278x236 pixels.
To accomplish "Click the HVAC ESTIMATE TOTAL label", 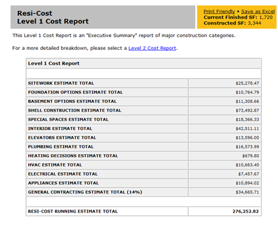I will point(55,165).
